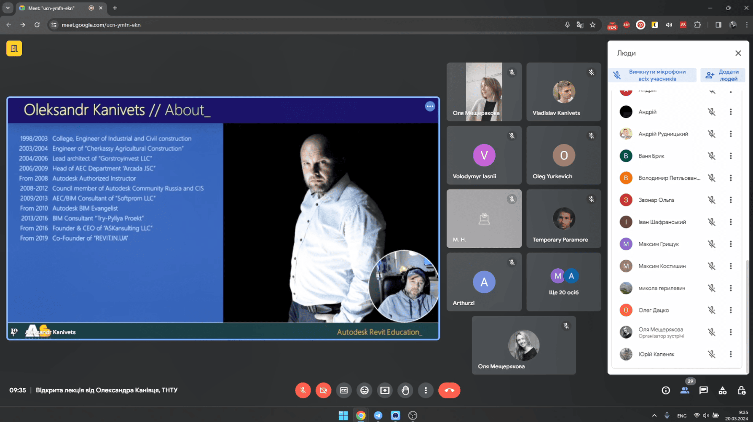The width and height of the screenshot is (753, 422).
Task: Switch to the Meet browser tab
Action: 61,8
